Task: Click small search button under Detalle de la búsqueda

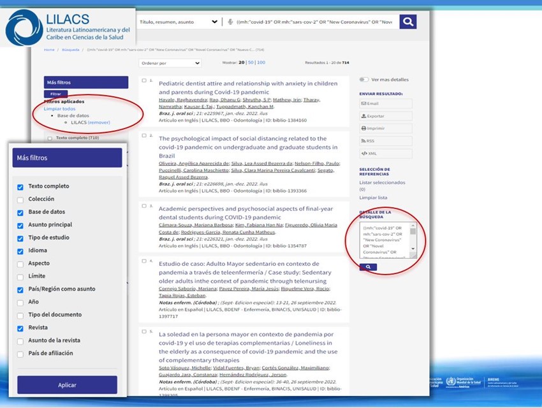Action: click(x=368, y=267)
